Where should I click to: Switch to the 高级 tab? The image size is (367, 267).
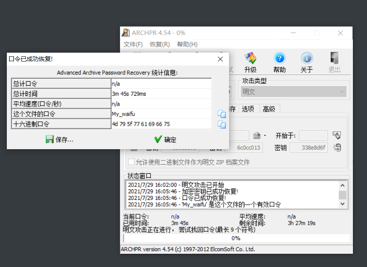coord(269,109)
